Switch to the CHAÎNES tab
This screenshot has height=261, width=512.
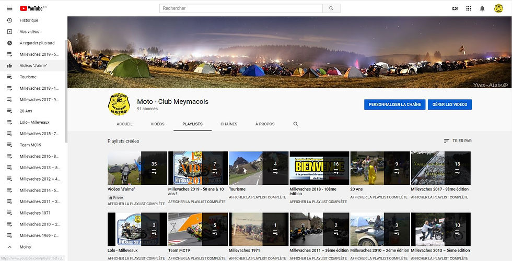pyautogui.click(x=229, y=124)
